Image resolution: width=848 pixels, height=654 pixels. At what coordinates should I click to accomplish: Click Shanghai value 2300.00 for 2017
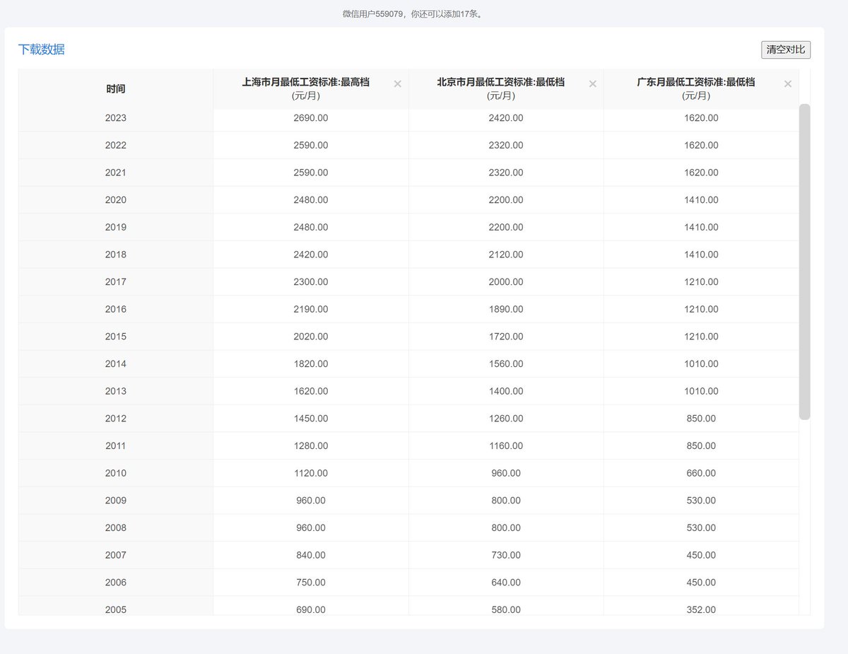(311, 282)
